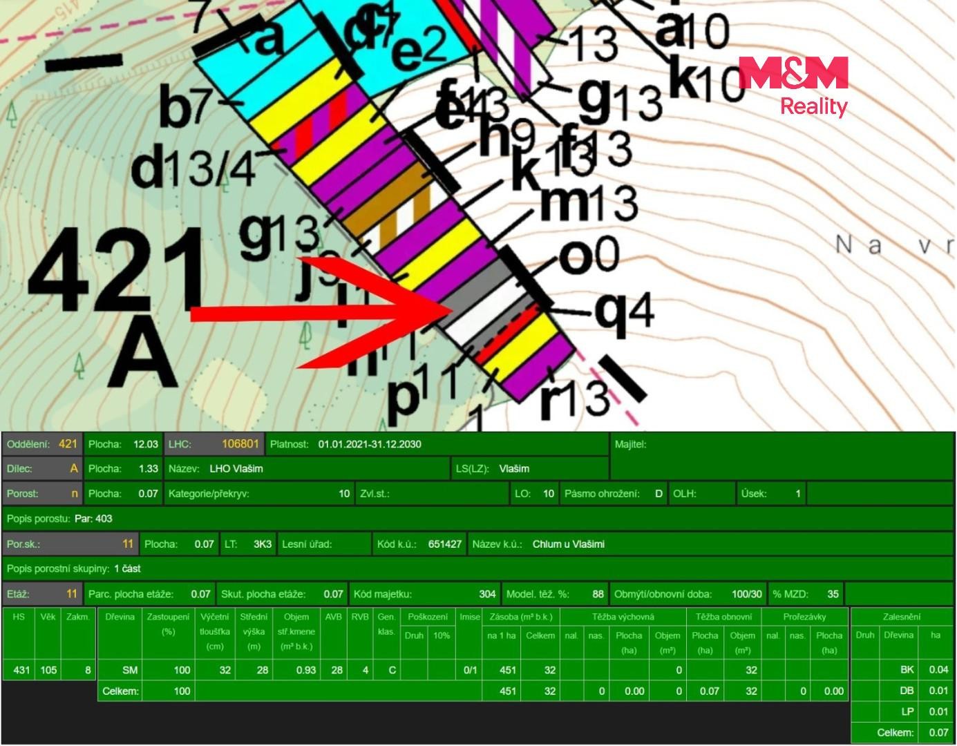Select the Porost value n
The image size is (957, 746).
pyautogui.click(x=75, y=494)
